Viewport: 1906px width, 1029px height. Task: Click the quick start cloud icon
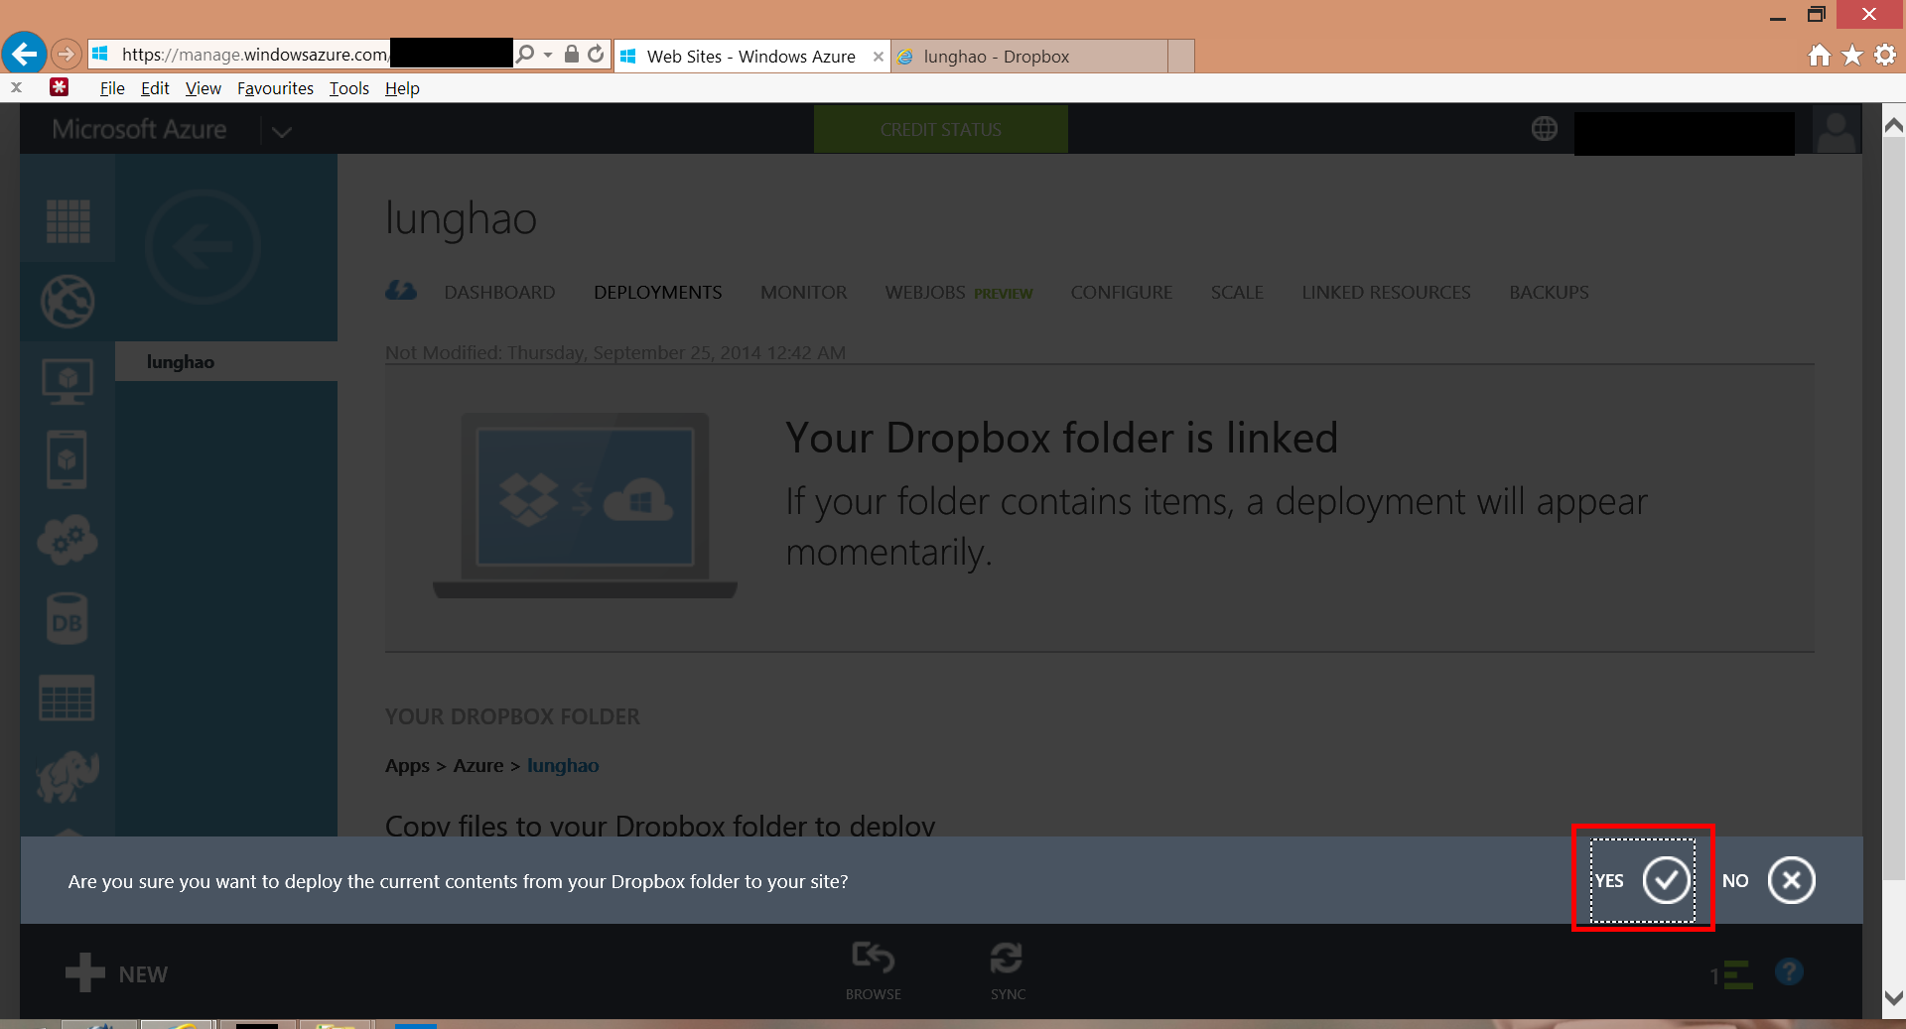(x=401, y=291)
